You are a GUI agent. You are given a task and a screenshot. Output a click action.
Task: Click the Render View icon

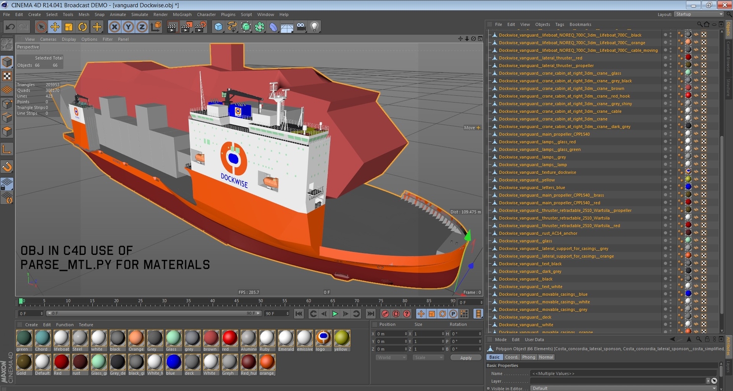(x=172, y=26)
